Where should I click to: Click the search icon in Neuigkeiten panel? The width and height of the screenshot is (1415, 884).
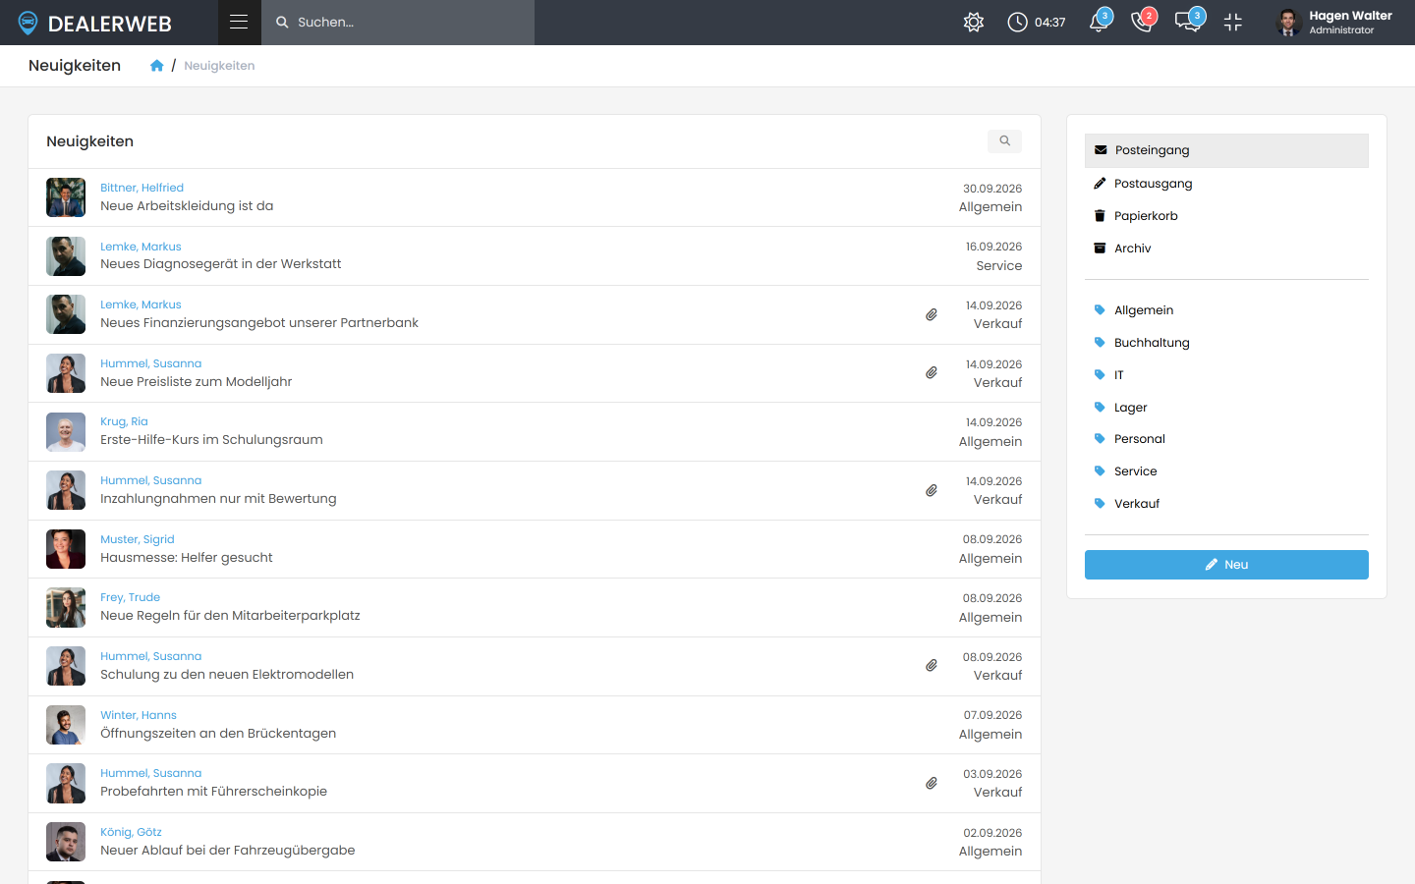pos(1004,141)
